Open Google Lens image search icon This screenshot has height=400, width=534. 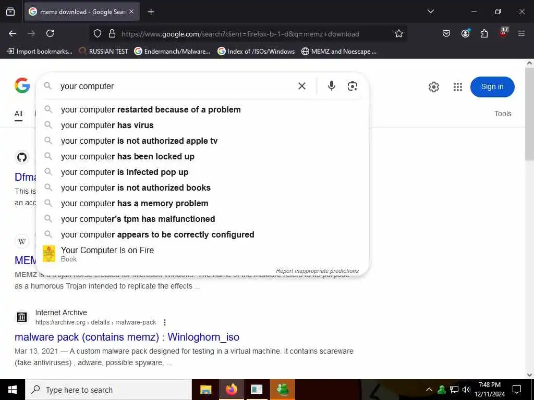coord(352,86)
